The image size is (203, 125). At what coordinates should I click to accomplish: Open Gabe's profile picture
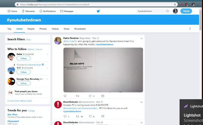(x=11, y=57)
